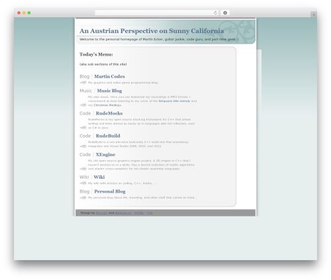Click the red close window button
The height and width of the screenshot is (280, 331).
(19, 13)
